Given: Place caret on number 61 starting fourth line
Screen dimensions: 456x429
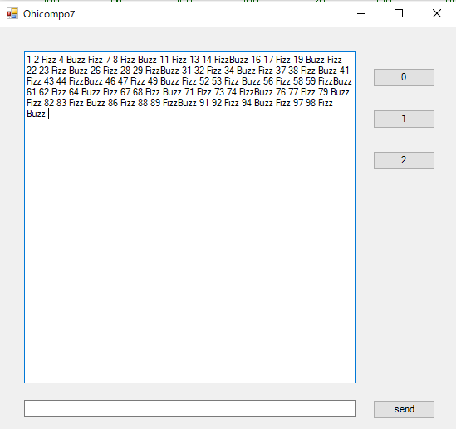Looking at the screenshot, I should point(32,92).
